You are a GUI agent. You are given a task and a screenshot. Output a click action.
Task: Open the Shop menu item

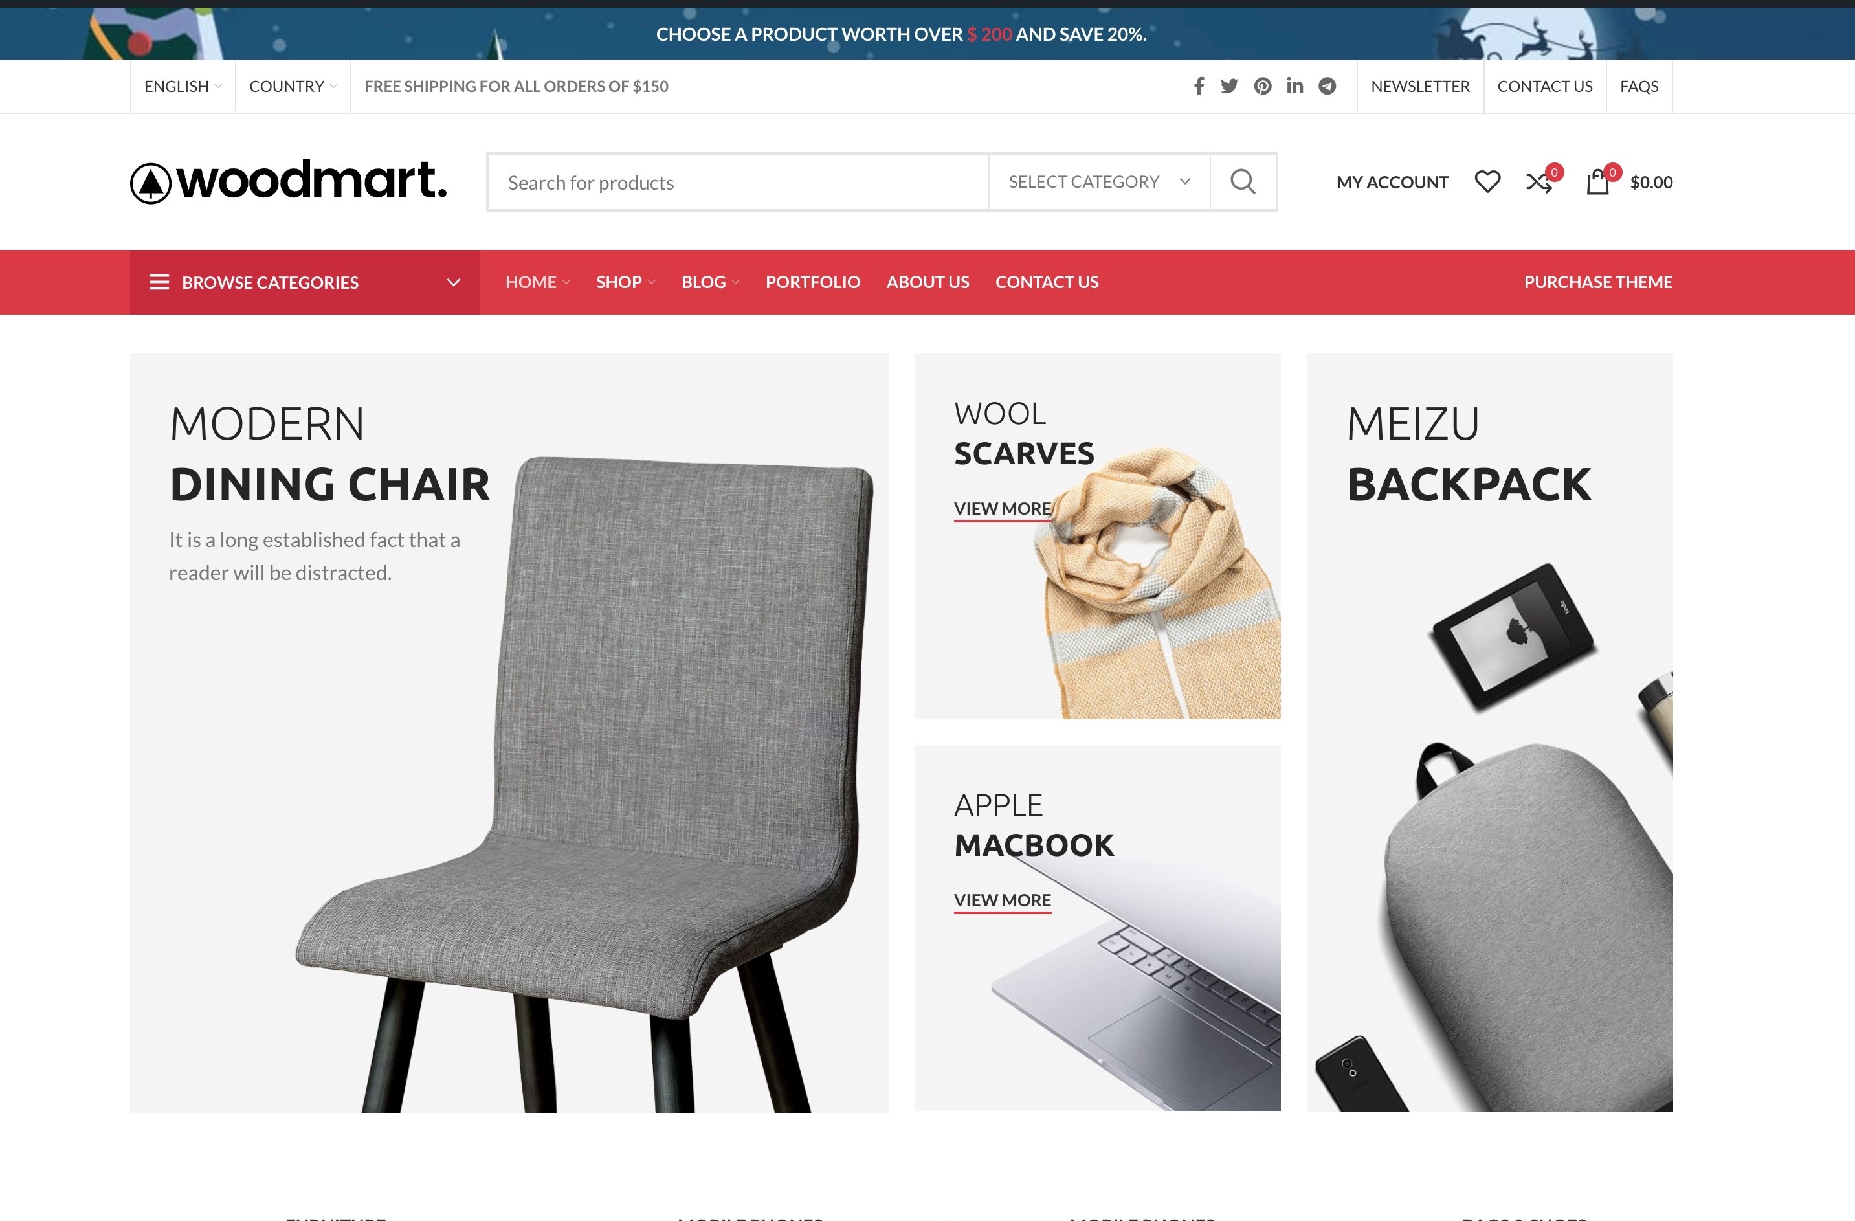point(626,282)
